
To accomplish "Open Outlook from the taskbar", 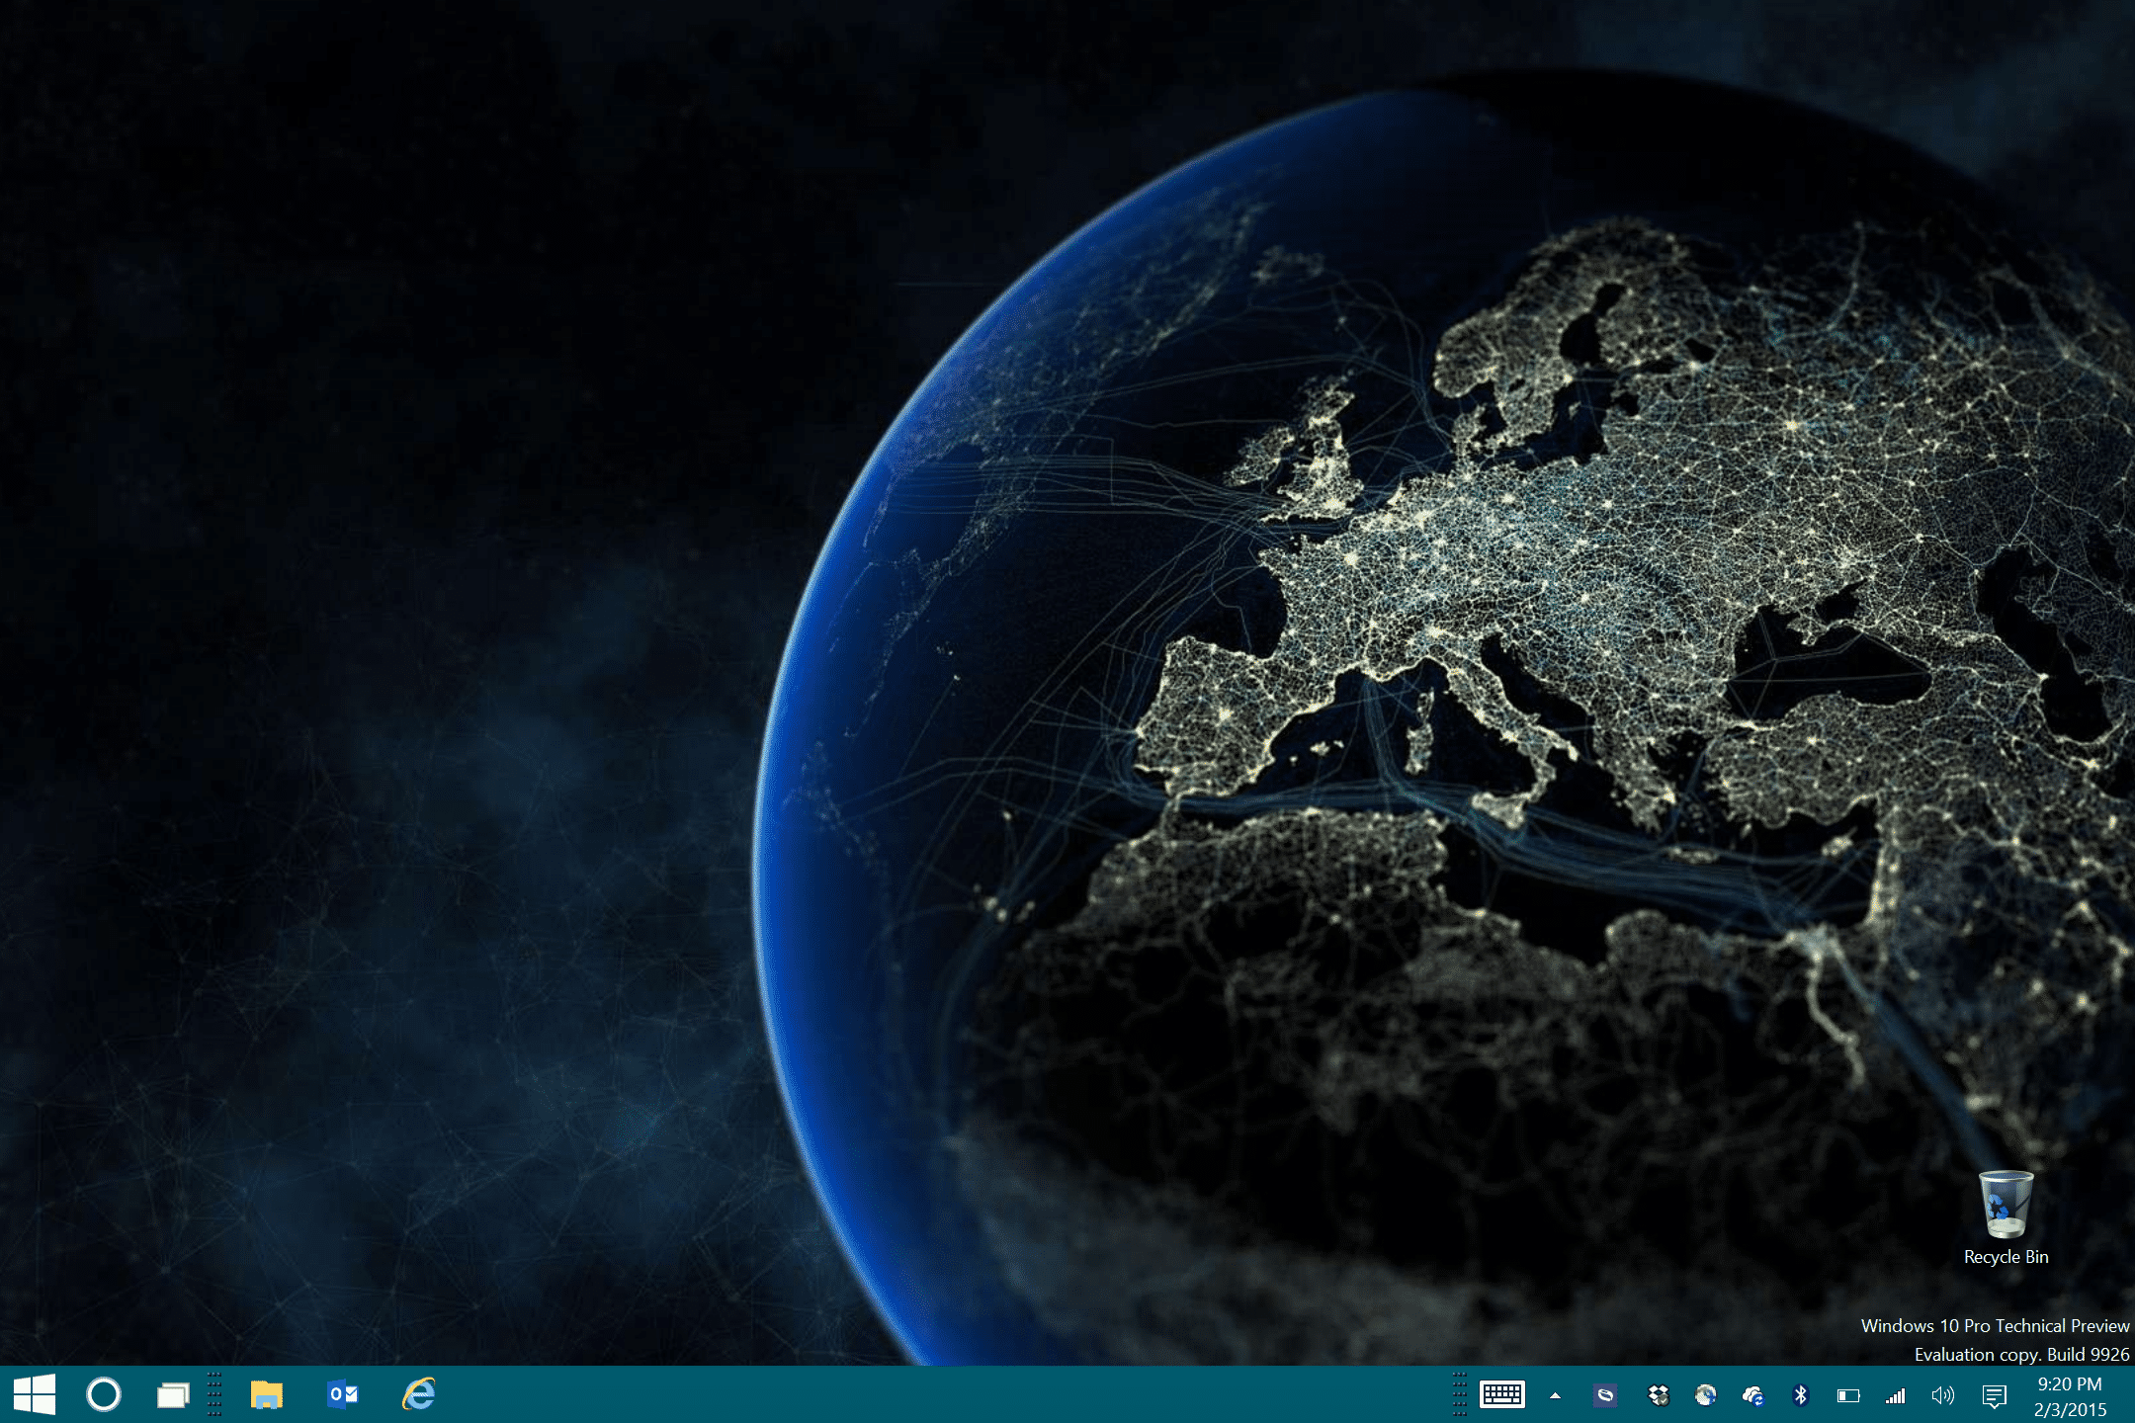I will (x=343, y=1394).
